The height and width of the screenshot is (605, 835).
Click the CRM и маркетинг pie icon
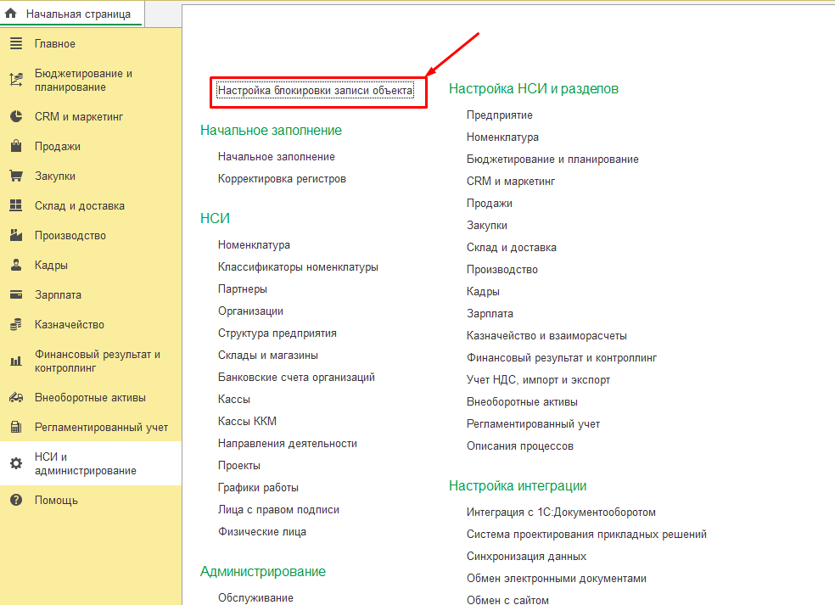16,116
